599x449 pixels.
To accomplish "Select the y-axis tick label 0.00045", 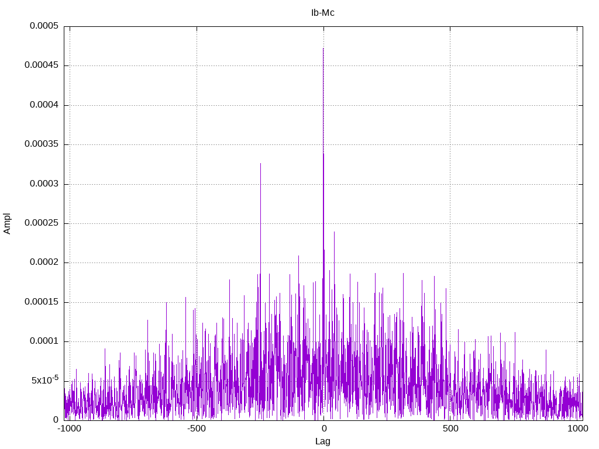I will point(42,65).
